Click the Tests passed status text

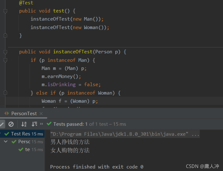[90, 124]
